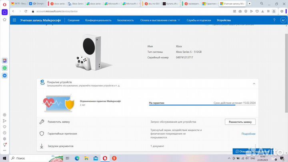Open Opera bookmarks pentagon icon in sidebar
The image size is (288, 162).
[4, 20]
